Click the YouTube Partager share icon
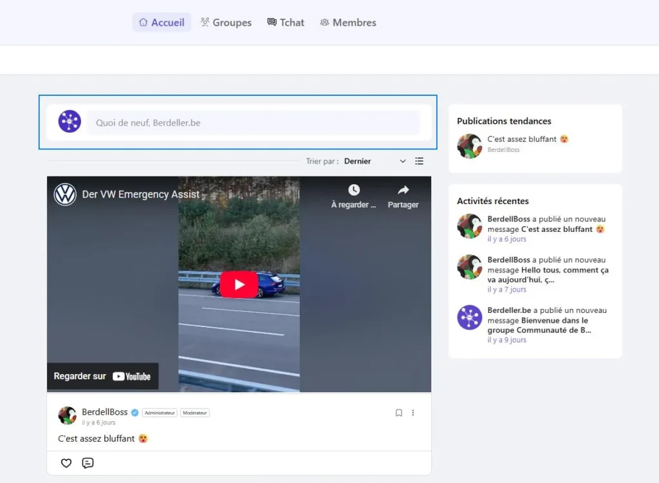This screenshot has width=659, height=483. tap(403, 196)
